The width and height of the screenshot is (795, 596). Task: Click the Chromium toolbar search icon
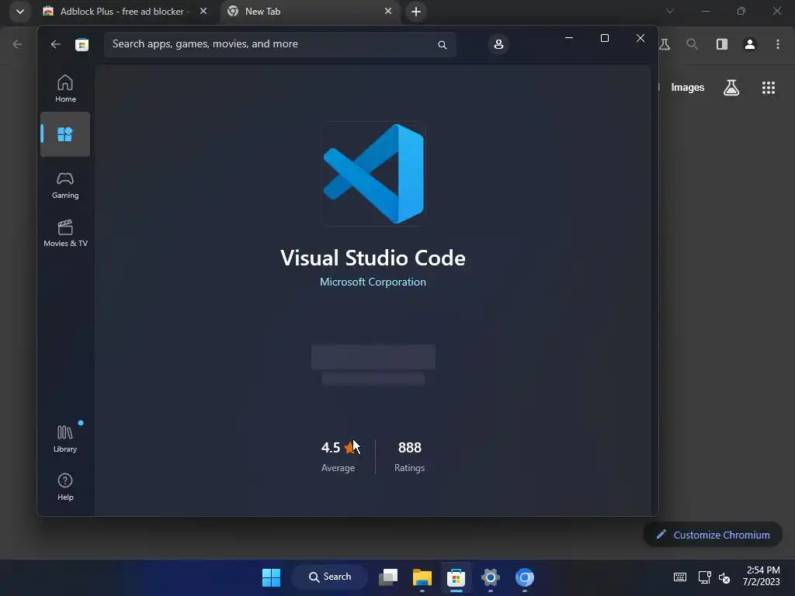click(692, 44)
